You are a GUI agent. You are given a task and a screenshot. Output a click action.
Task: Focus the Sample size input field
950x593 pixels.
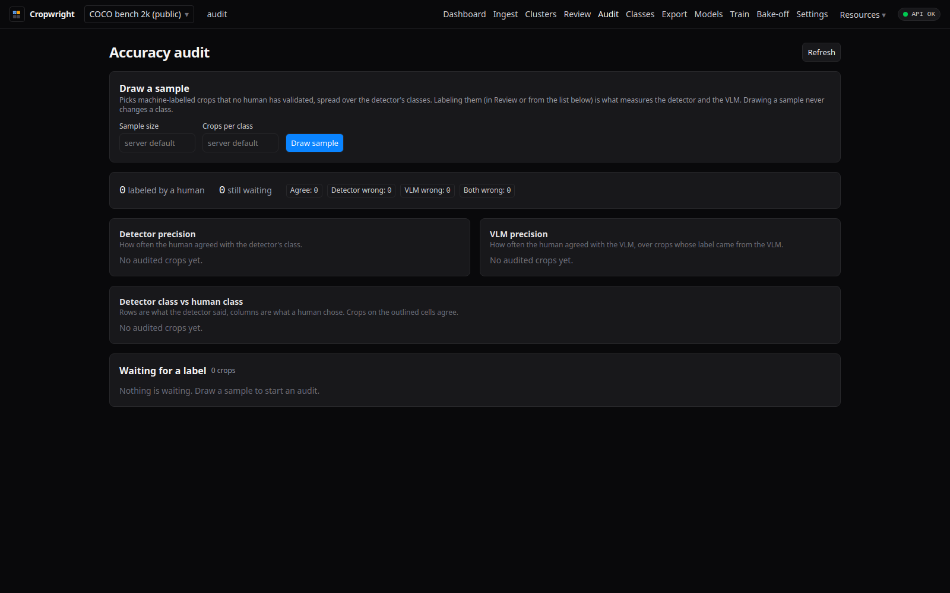(x=157, y=143)
